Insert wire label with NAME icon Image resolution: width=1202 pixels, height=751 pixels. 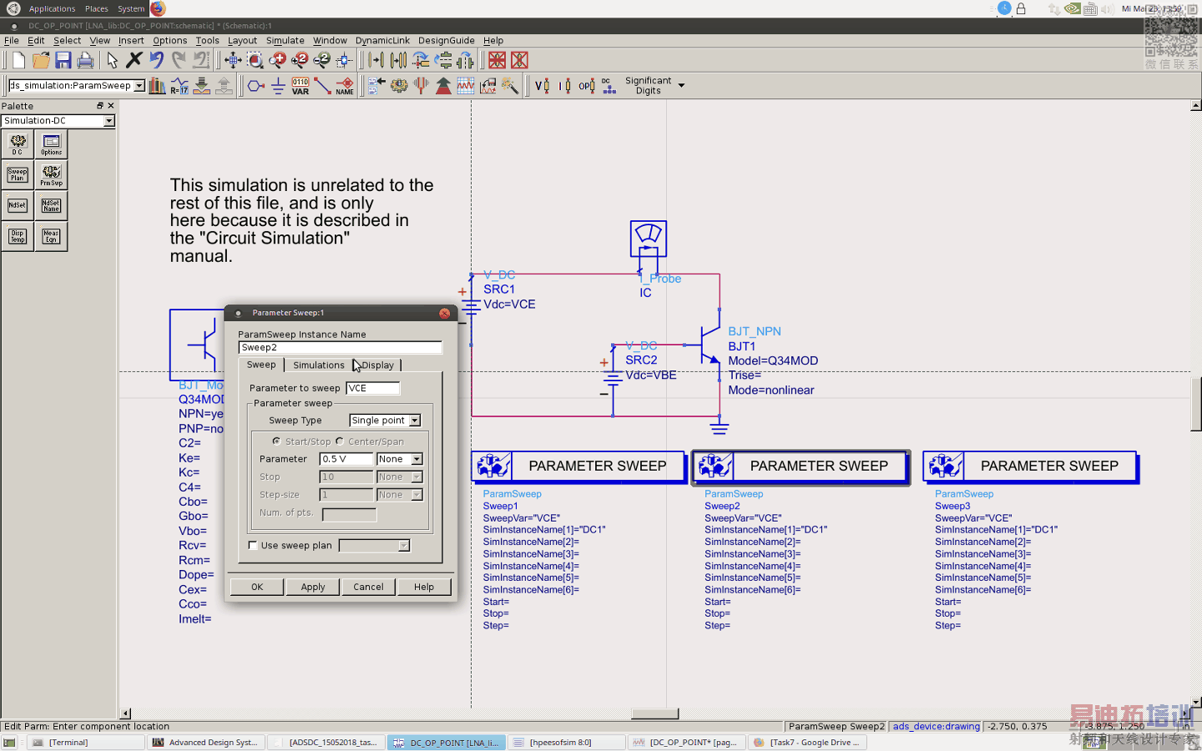click(x=345, y=86)
